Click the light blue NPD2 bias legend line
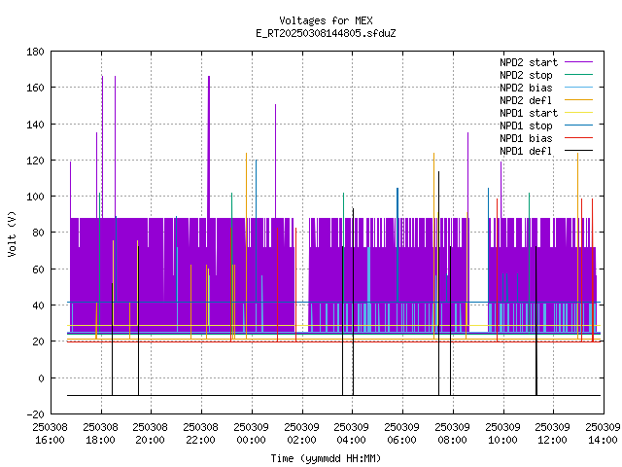The image size is (622, 467). coord(578,87)
